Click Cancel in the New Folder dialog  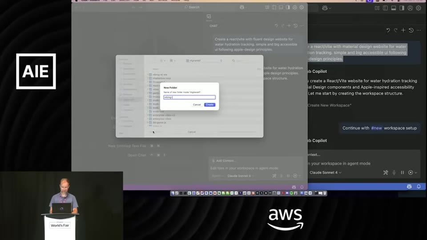point(197,105)
